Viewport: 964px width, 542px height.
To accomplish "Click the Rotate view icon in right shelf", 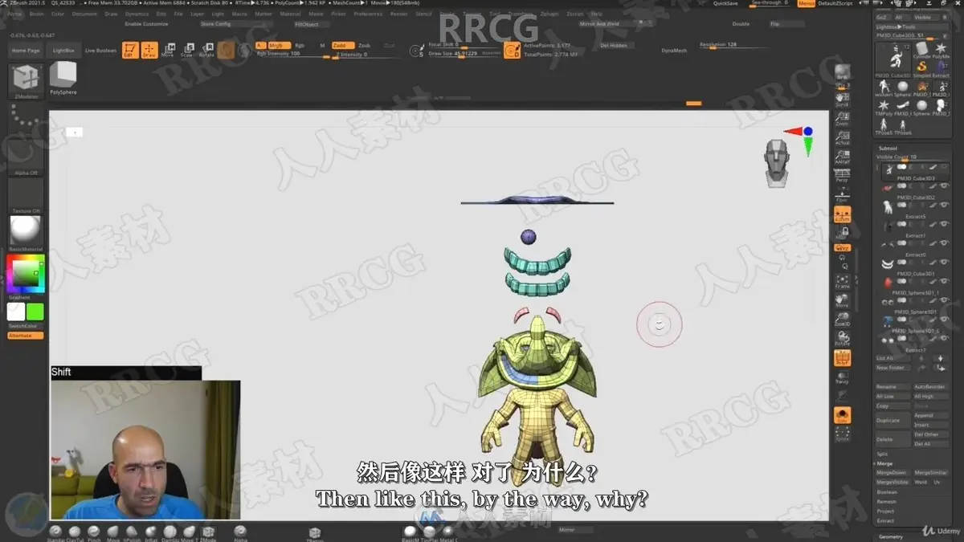I will tap(842, 338).
